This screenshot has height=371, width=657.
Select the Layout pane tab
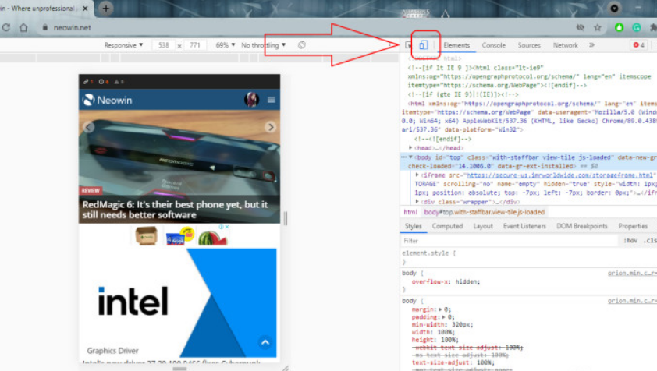point(483,226)
